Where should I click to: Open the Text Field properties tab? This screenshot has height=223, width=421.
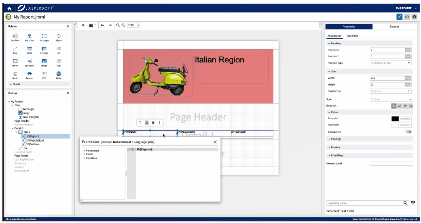click(352, 36)
